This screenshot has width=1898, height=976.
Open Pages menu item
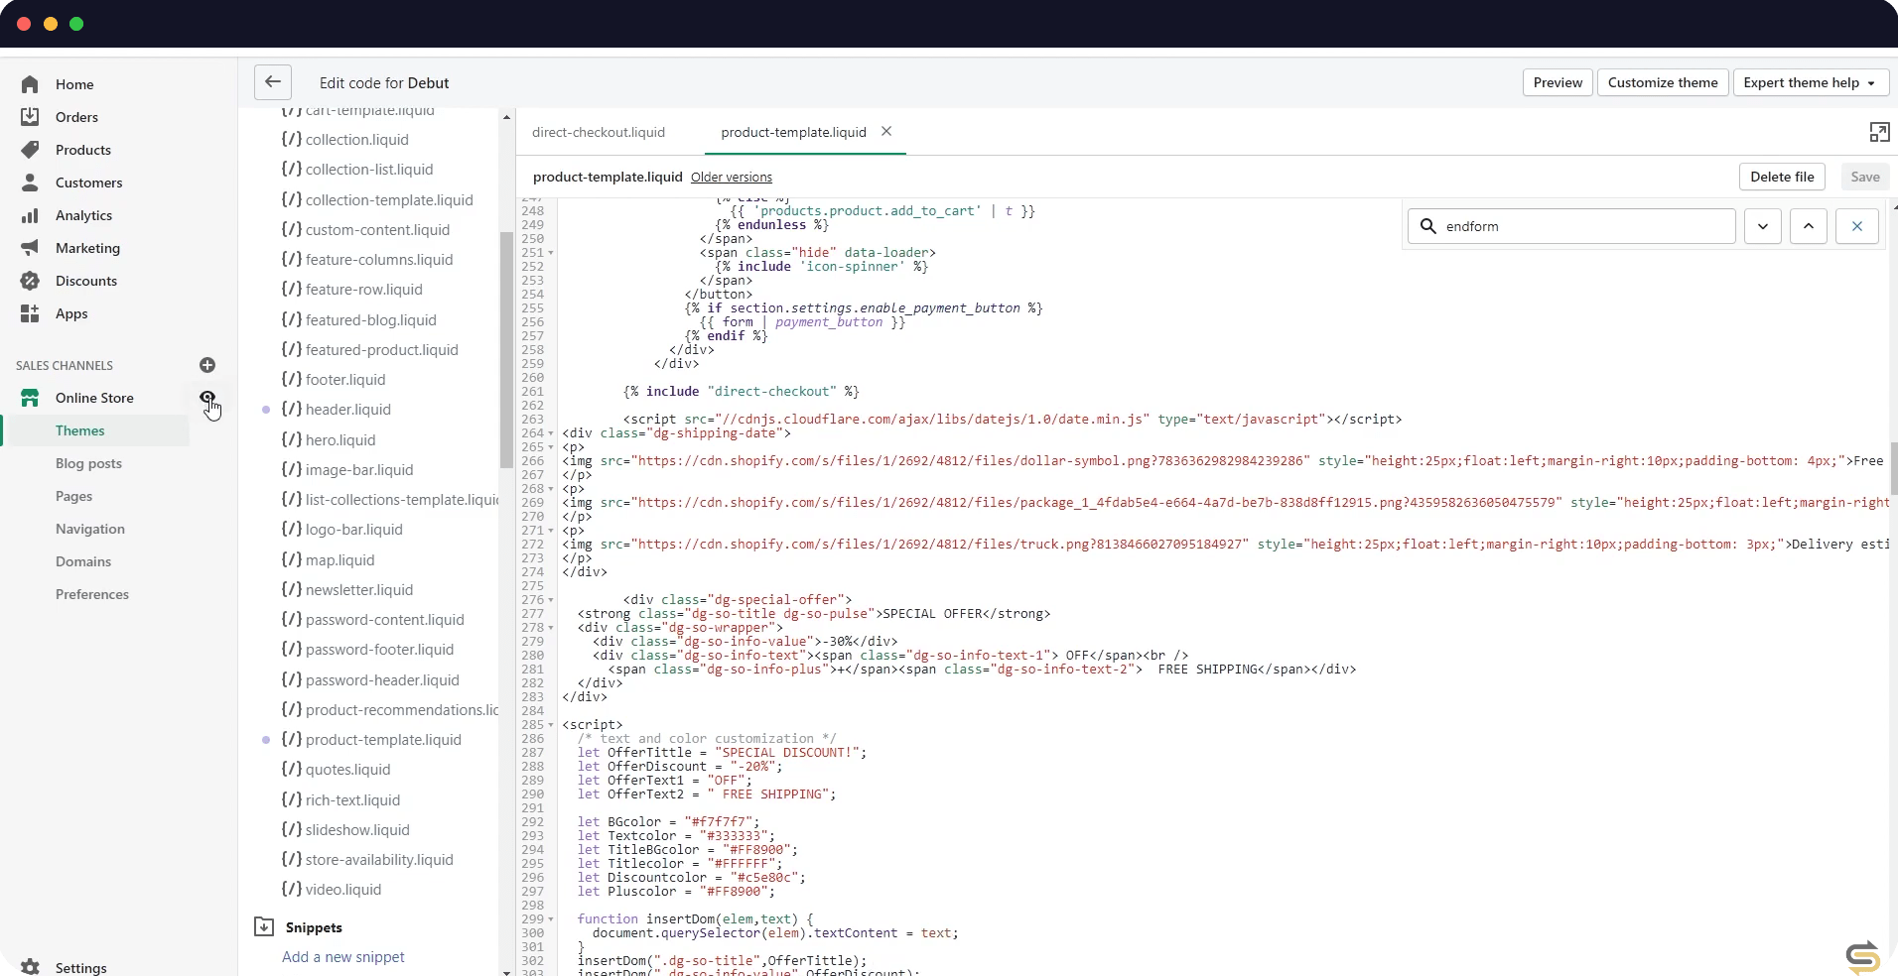pyautogui.click(x=73, y=496)
